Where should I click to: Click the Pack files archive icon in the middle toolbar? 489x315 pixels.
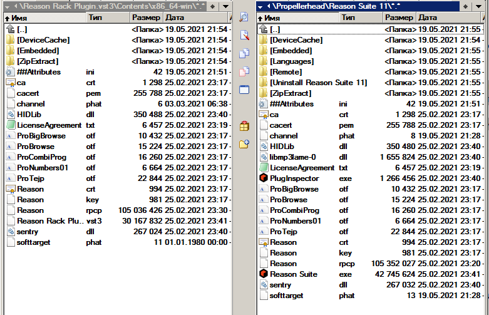click(244, 126)
